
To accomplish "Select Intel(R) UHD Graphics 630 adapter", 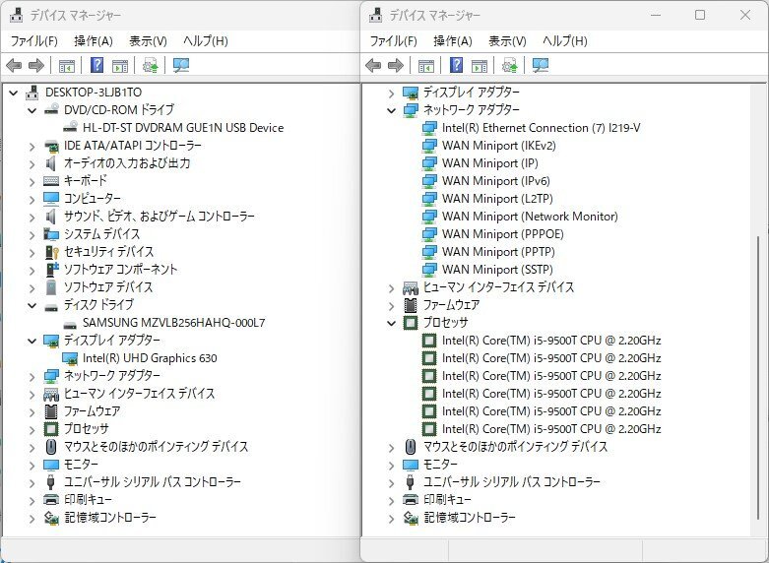I will click(x=150, y=358).
